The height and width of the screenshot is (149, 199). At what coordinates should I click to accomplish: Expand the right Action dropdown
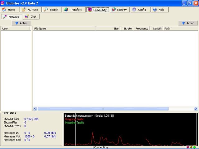188,23
